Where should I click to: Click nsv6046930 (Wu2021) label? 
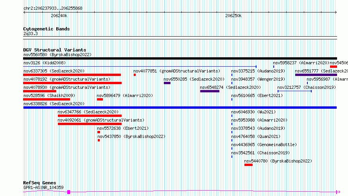coord(253,112)
